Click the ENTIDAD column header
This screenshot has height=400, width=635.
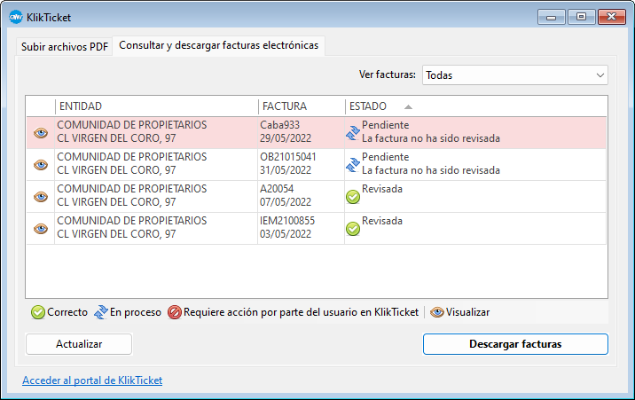[x=80, y=106]
